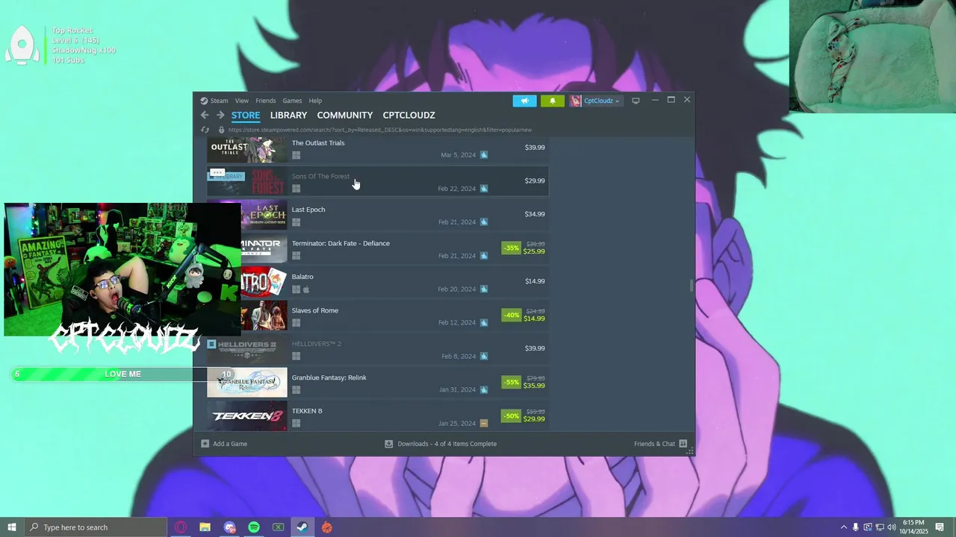The width and height of the screenshot is (956, 537).
Task: Open the taskbar clock and date
Action: point(913,527)
